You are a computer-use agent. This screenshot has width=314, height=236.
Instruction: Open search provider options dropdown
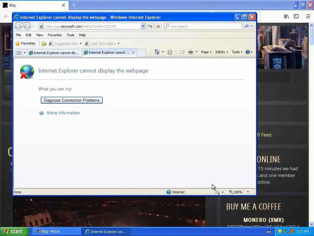click(x=252, y=26)
